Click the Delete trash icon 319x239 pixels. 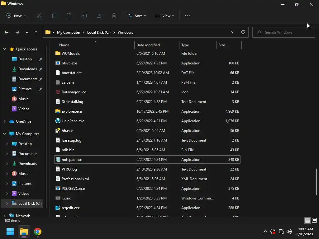[x=114, y=16]
